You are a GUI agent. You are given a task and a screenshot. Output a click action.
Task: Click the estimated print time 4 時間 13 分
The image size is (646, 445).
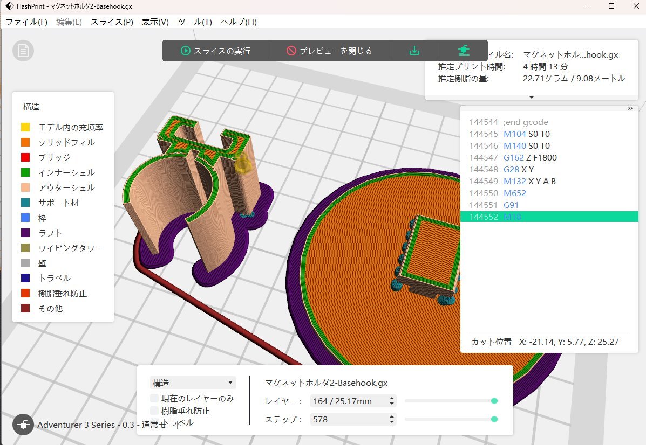[546, 67]
